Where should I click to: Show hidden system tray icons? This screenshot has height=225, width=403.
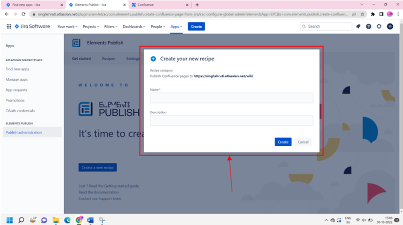(x=326, y=220)
